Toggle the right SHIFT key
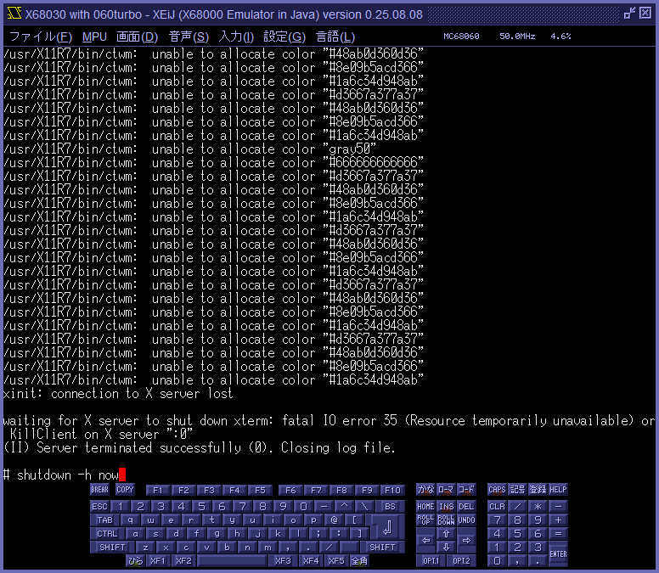 [382, 547]
